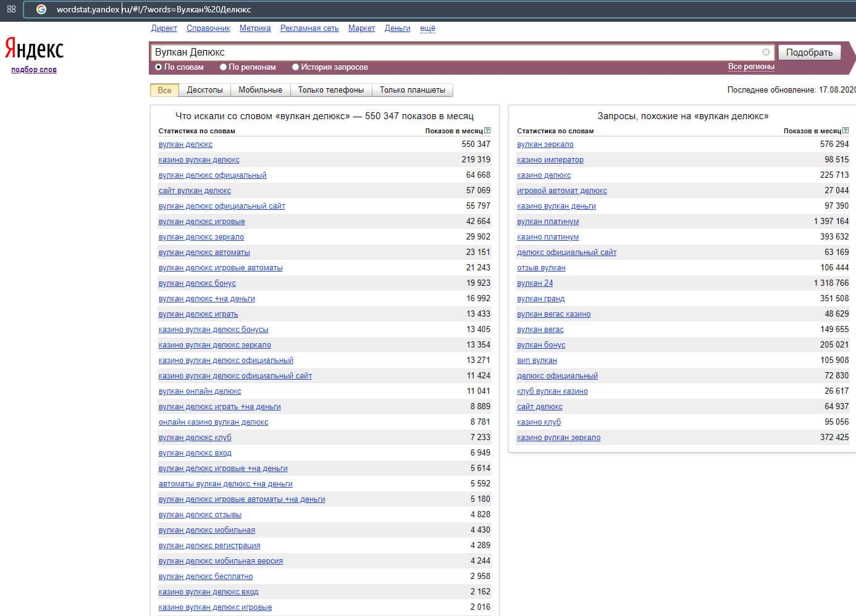Expand the 'ещё' services menu

pyautogui.click(x=427, y=28)
